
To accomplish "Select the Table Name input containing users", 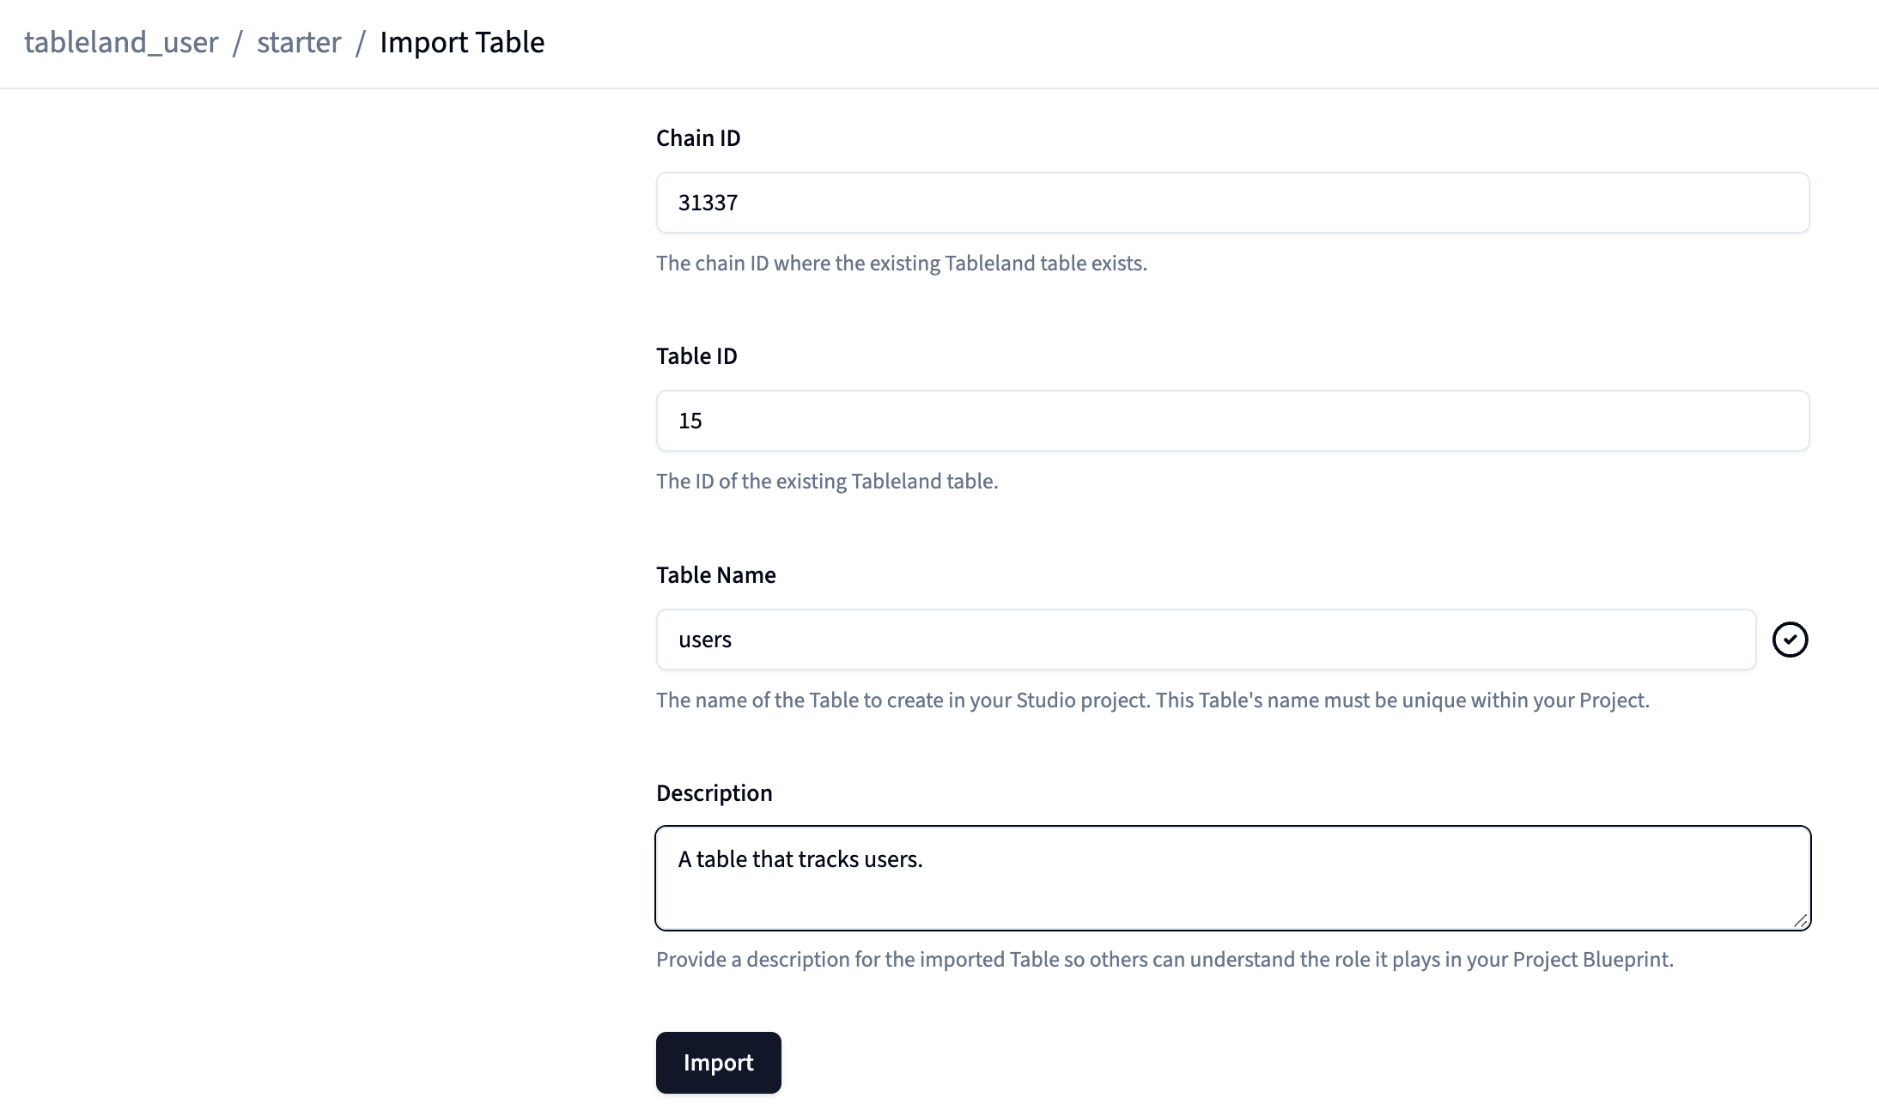I will 1206,640.
